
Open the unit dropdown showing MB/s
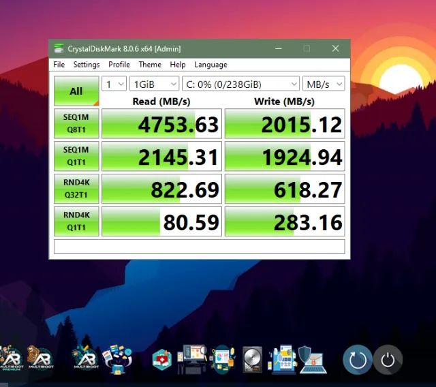point(324,84)
